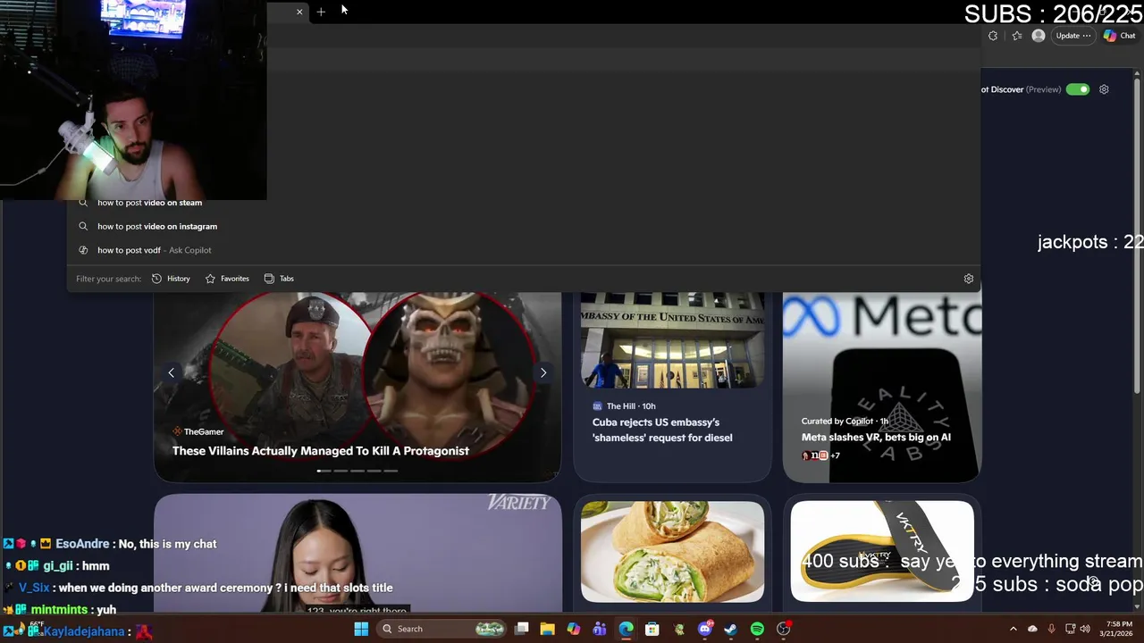This screenshot has height=643, width=1144.
Task: Toggle the Copilot Discover preview switch
Action: (1078, 89)
